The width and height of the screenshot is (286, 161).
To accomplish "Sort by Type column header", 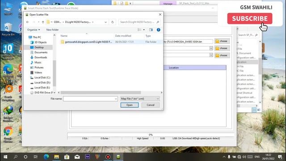I will point(153,36).
